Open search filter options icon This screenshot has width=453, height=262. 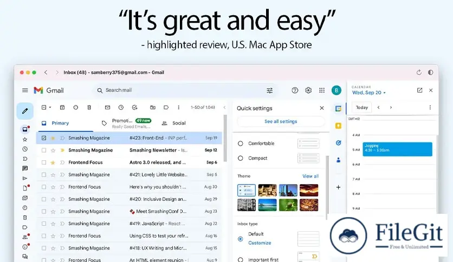tap(269, 90)
